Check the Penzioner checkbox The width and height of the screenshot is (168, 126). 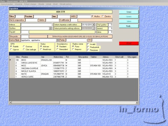88,50
